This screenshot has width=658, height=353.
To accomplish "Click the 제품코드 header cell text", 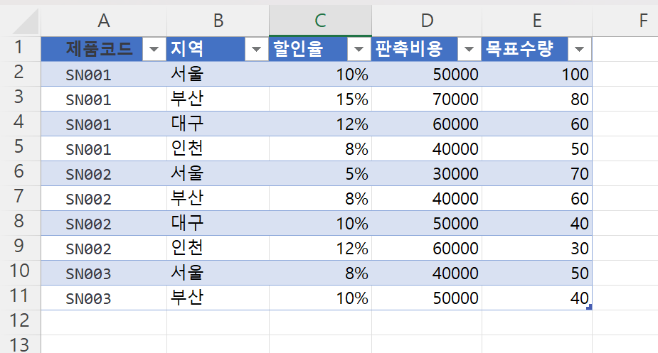I will [x=99, y=48].
